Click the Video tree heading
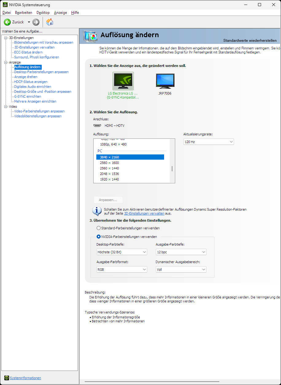Image resolution: width=281 pixels, height=385 pixels. tap(13, 107)
